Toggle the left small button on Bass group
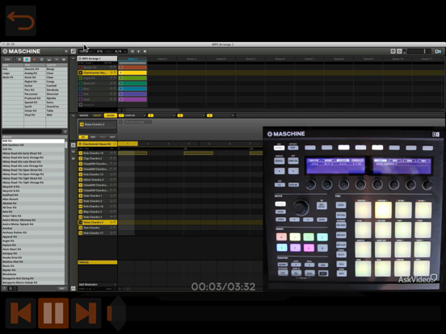The height and width of the screenshot is (334, 446). [x=111, y=89]
